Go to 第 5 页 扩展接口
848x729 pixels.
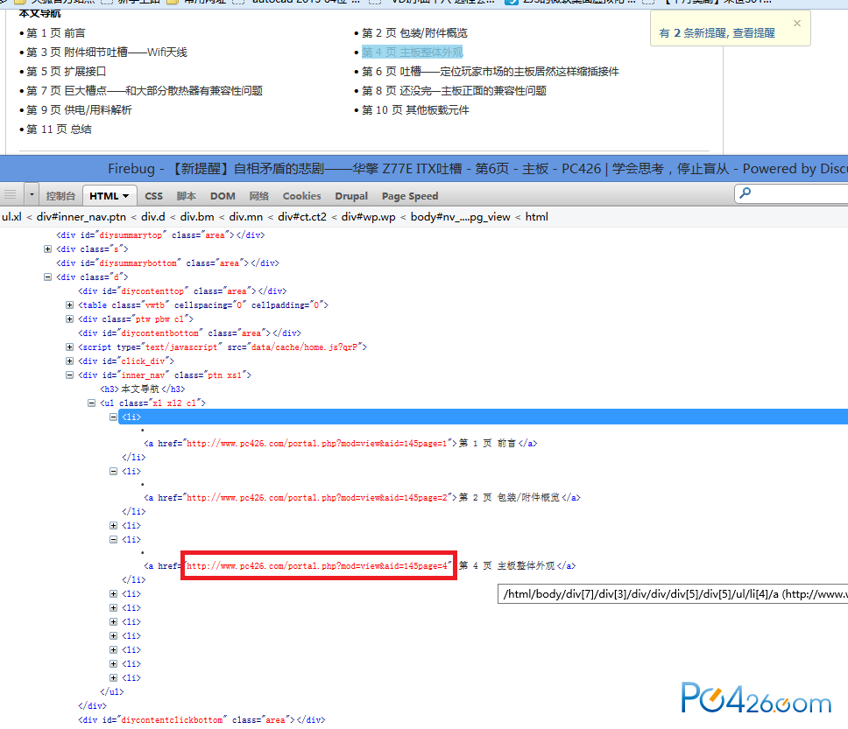pos(66,72)
